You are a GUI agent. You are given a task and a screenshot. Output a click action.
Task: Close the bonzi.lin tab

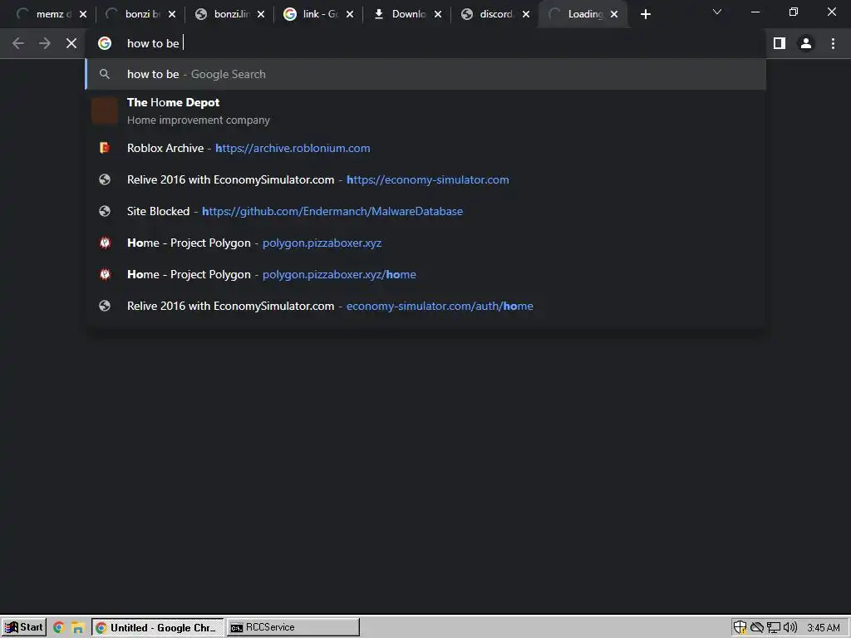click(261, 14)
